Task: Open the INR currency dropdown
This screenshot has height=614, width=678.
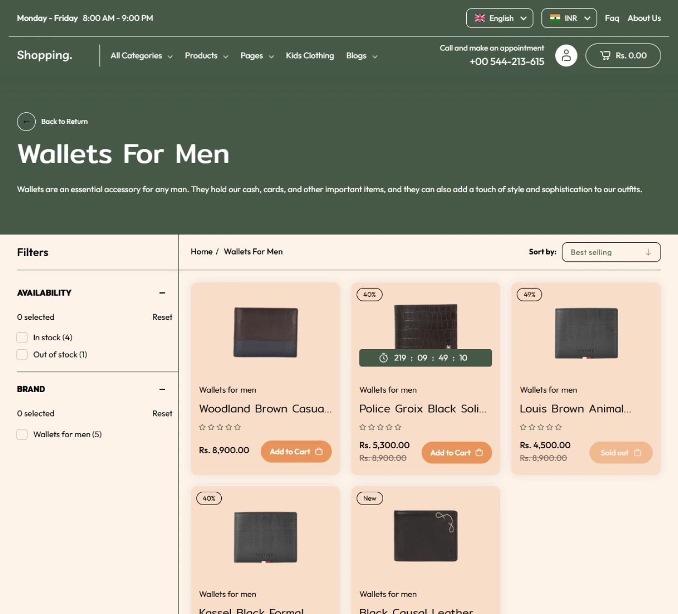Action: point(569,18)
